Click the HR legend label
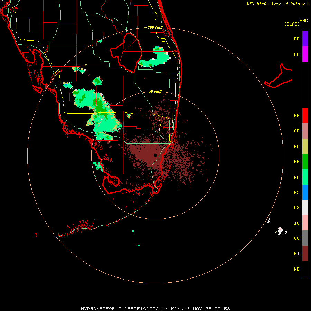 click(296, 162)
